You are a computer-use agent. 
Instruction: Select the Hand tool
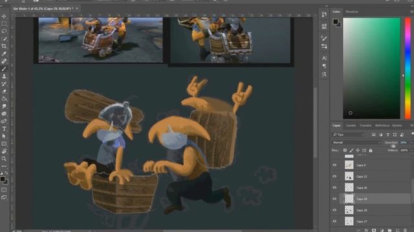click(4, 151)
